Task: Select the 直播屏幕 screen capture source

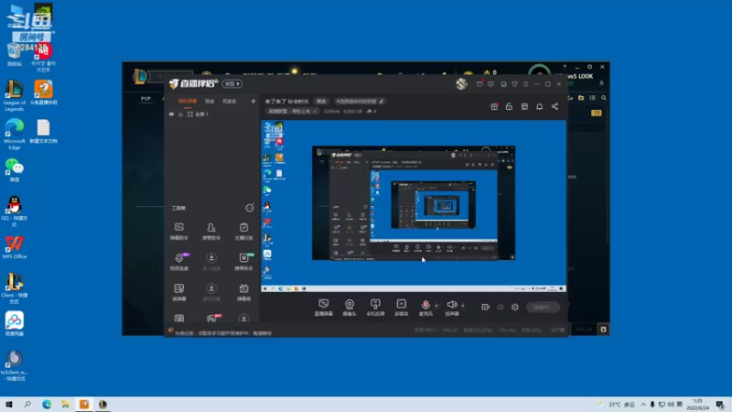Action: 323,308
